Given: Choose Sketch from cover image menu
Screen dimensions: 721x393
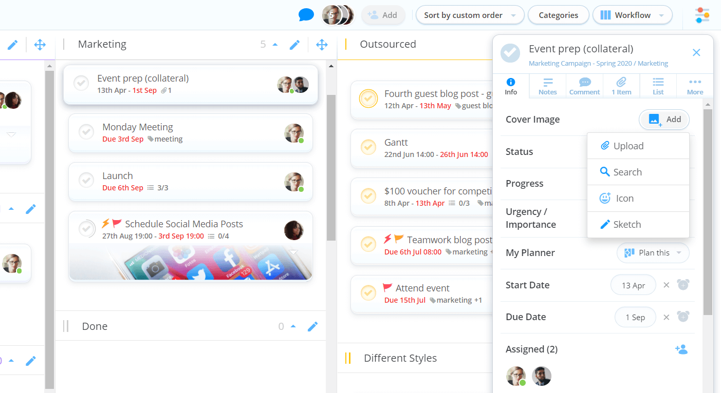Looking at the screenshot, I should (x=638, y=224).
